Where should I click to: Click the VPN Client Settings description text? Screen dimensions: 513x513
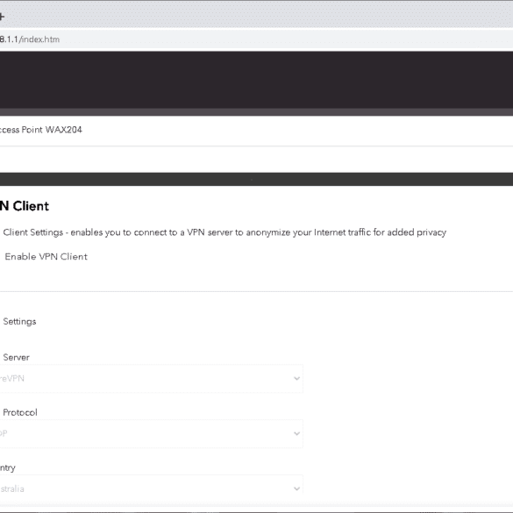(x=224, y=232)
